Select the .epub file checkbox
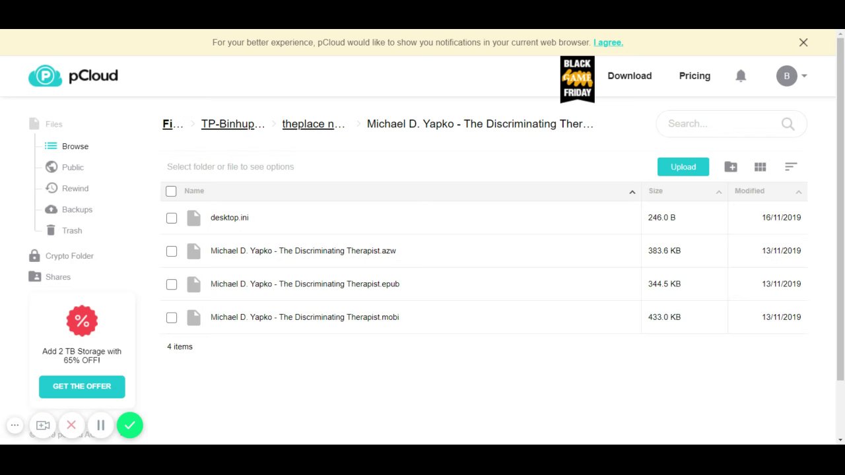845x475 pixels. pyautogui.click(x=172, y=284)
